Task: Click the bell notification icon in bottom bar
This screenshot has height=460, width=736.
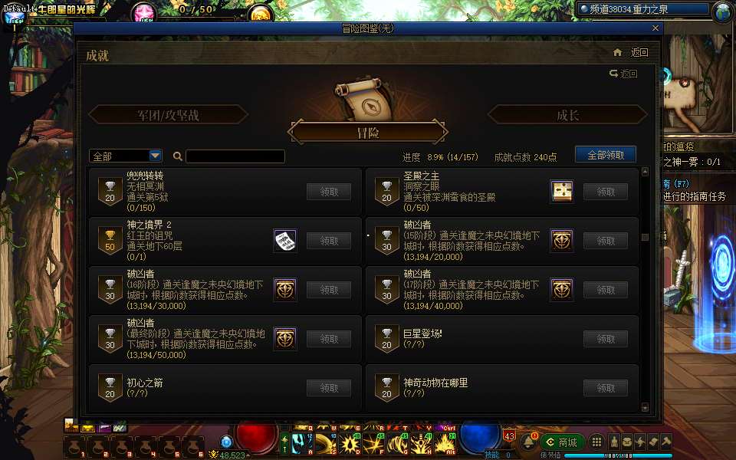Action: coord(529,442)
